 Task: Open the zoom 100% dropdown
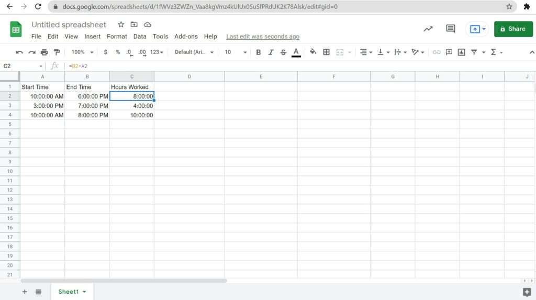[x=82, y=52]
